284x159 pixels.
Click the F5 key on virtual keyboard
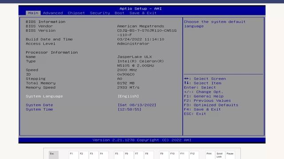pyautogui.click(x=119, y=155)
